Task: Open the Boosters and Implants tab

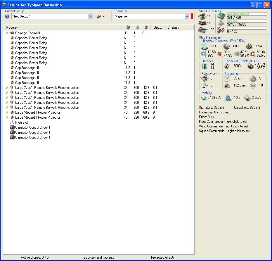Action: point(99,257)
